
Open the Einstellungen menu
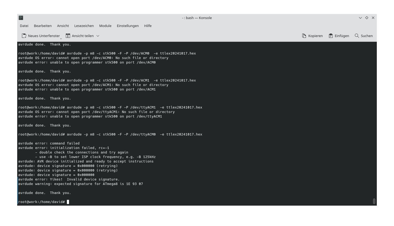click(x=128, y=26)
